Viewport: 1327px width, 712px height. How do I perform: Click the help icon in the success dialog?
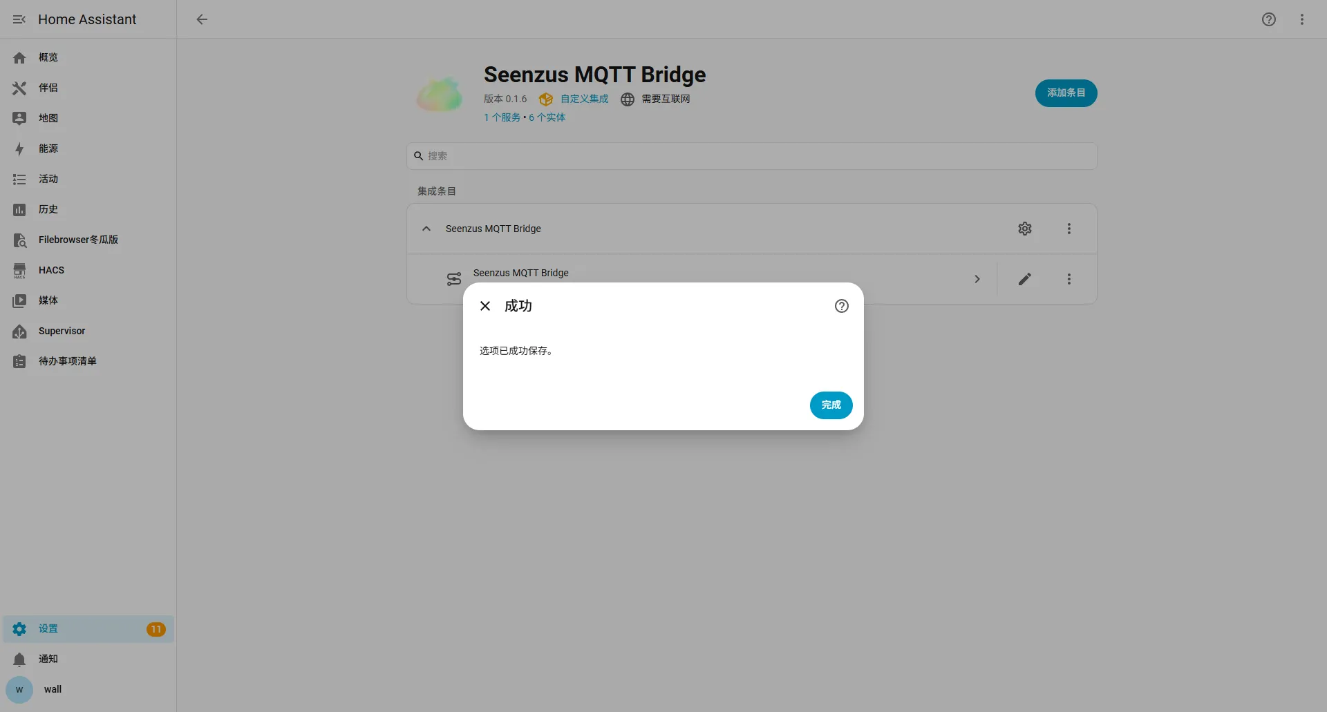841,306
